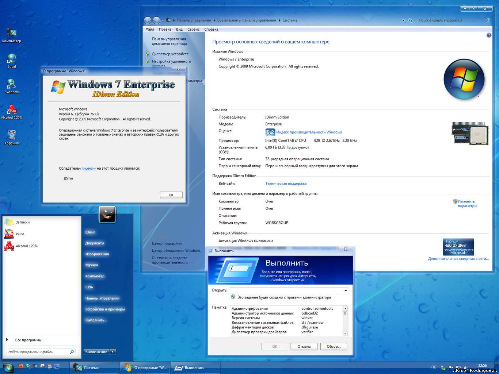Click the search magnifier in control panel search

coord(488,20)
